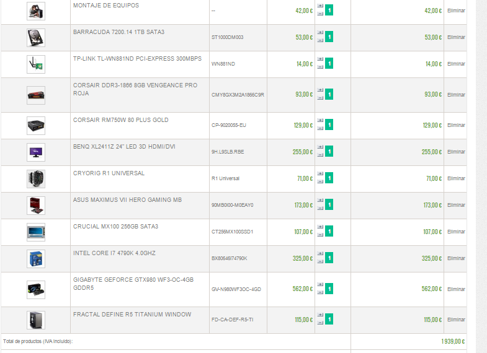The height and width of the screenshot is (353, 487).
Task: Click quantity field of Intel Core i7 row
Action: coord(329,258)
